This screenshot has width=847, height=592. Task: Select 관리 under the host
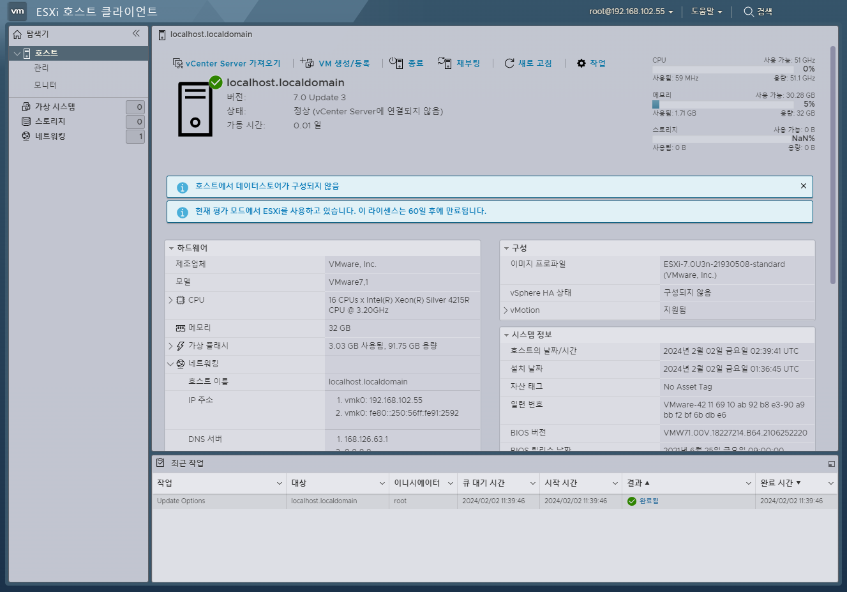click(41, 68)
